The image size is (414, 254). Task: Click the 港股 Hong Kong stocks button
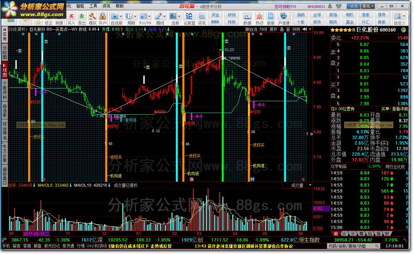pyautogui.click(x=365, y=15)
